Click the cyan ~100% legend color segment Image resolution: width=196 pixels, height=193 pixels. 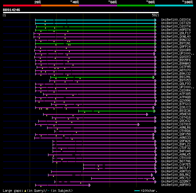click(x=174, y=6)
